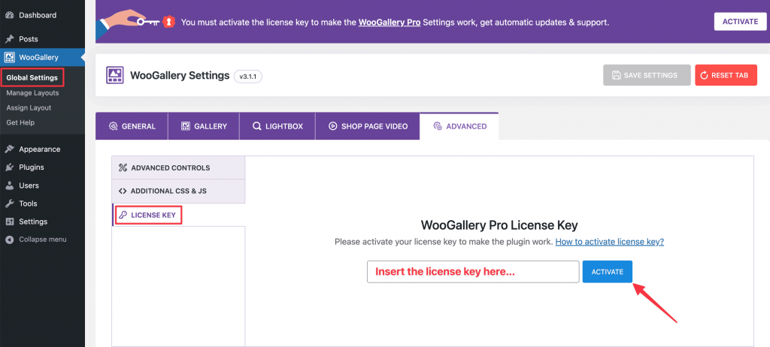Switch to the Shop Page Video tab
Screen dimensions: 770x347
click(x=367, y=126)
